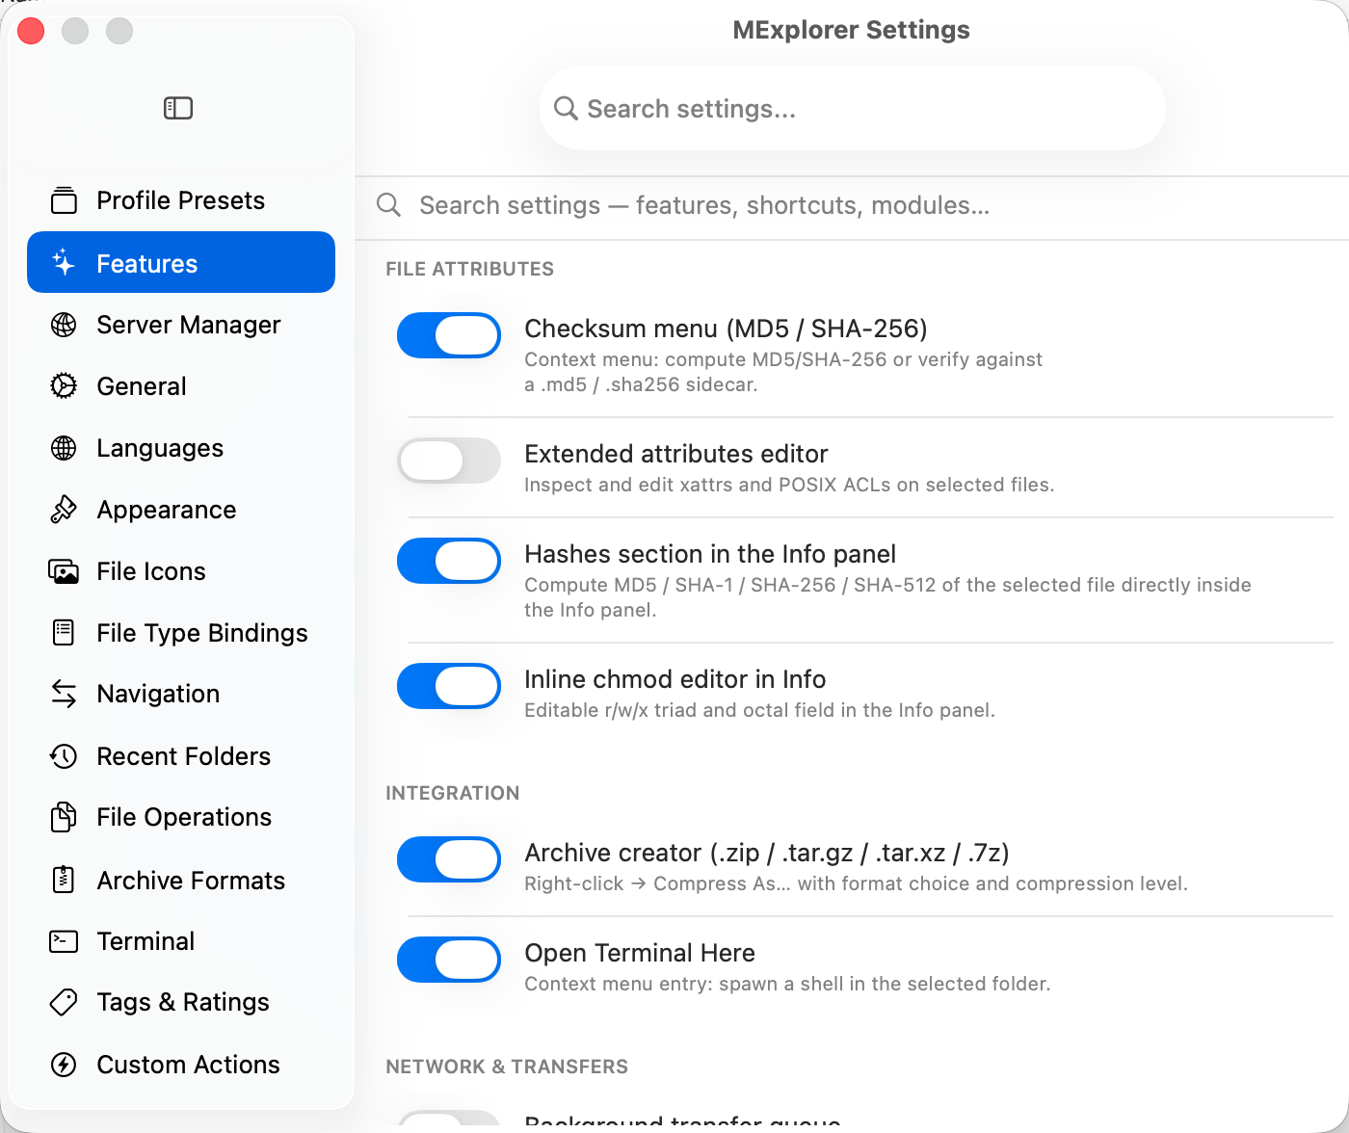Toggle the sidebar visibility icon
The width and height of the screenshot is (1349, 1133).
click(178, 108)
